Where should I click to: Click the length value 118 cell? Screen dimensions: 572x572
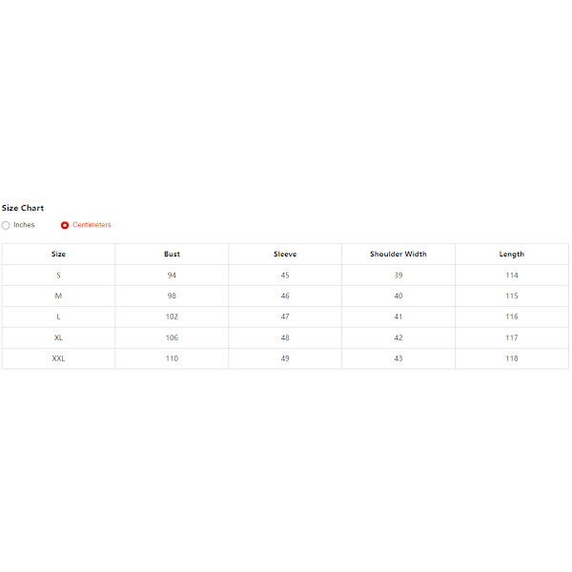(x=512, y=358)
